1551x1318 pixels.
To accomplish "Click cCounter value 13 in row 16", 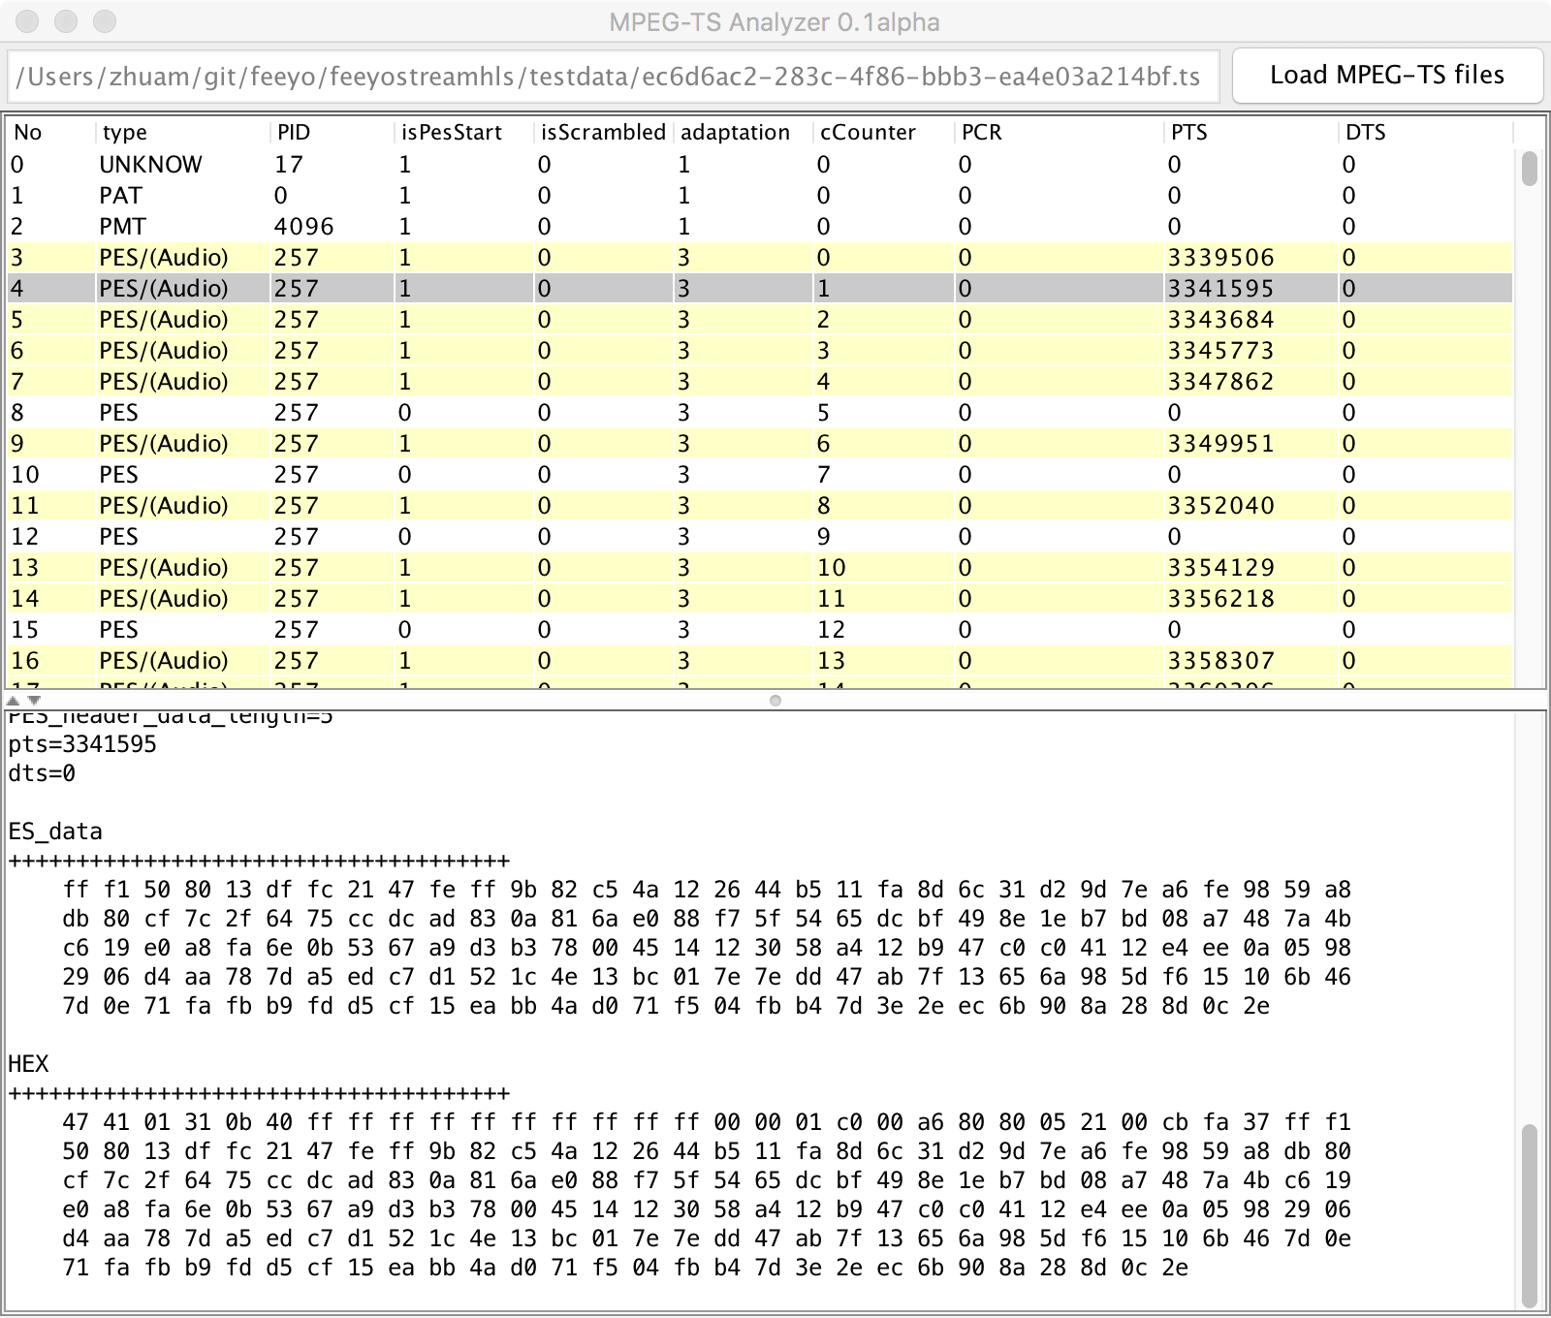I will pyautogui.click(x=831, y=661).
